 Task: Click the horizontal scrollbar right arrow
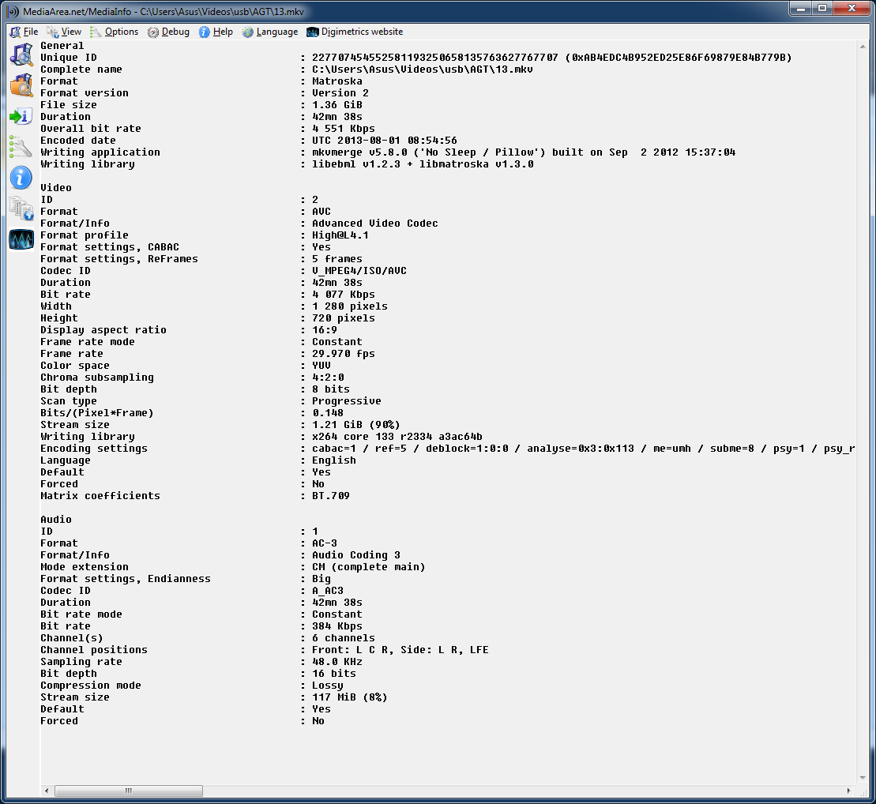[848, 791]
